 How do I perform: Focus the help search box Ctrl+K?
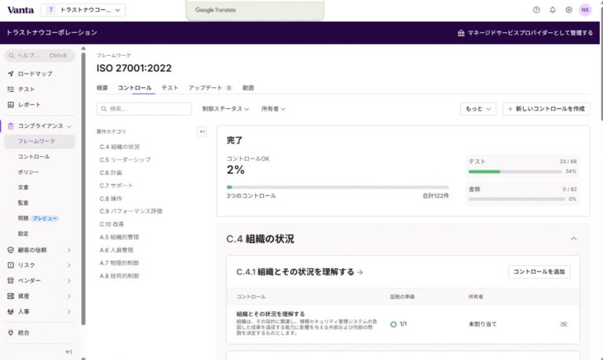39,56
